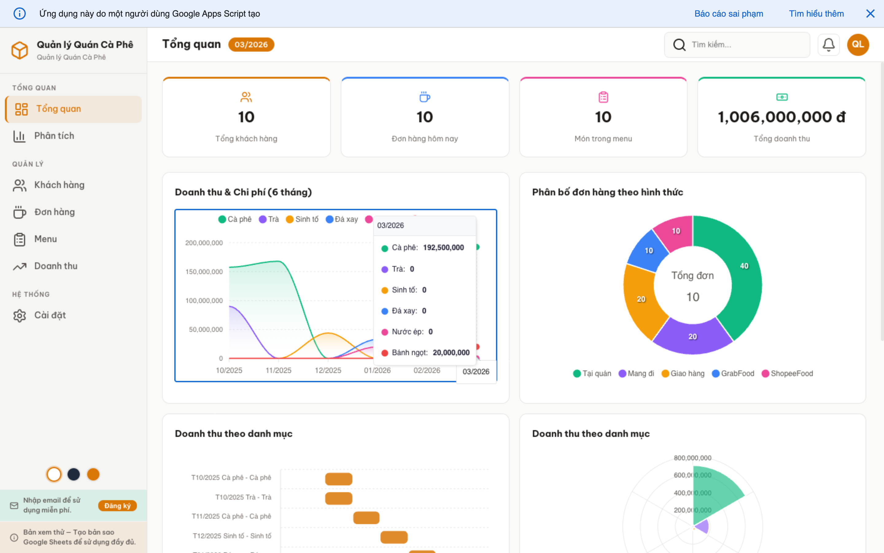Click the notification bell icon
This screenshot has height=553, width=884.
(828, 45)
